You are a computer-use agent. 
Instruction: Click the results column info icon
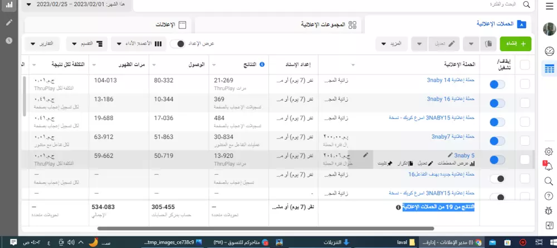tap(262, 65)
